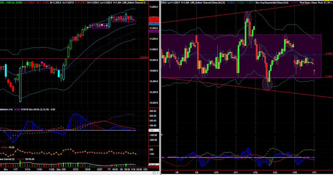Click the 1/10 date on right chart
This screenshot has height=175, width=333.
point(216,172)
